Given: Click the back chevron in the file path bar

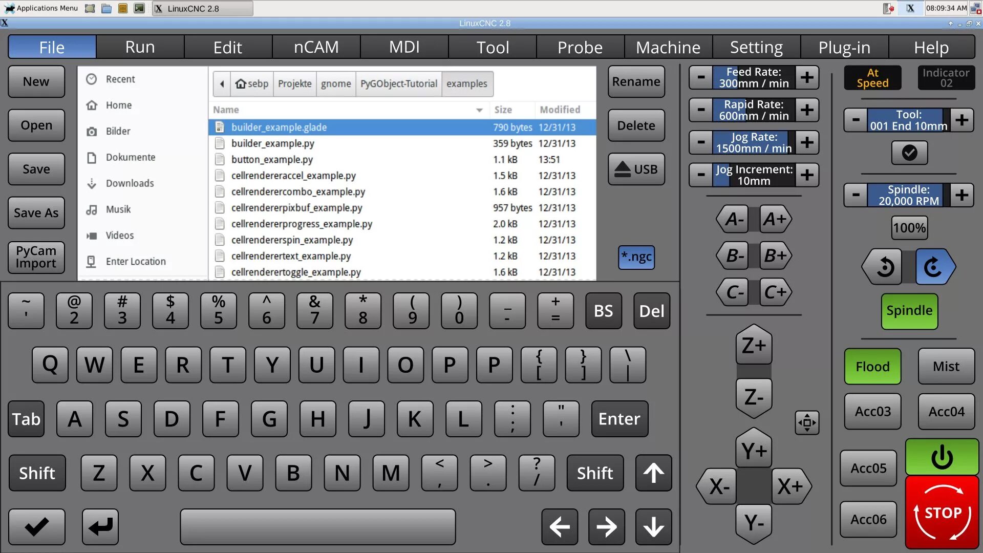Looking at the screenshot, I should tap(222, 83).
